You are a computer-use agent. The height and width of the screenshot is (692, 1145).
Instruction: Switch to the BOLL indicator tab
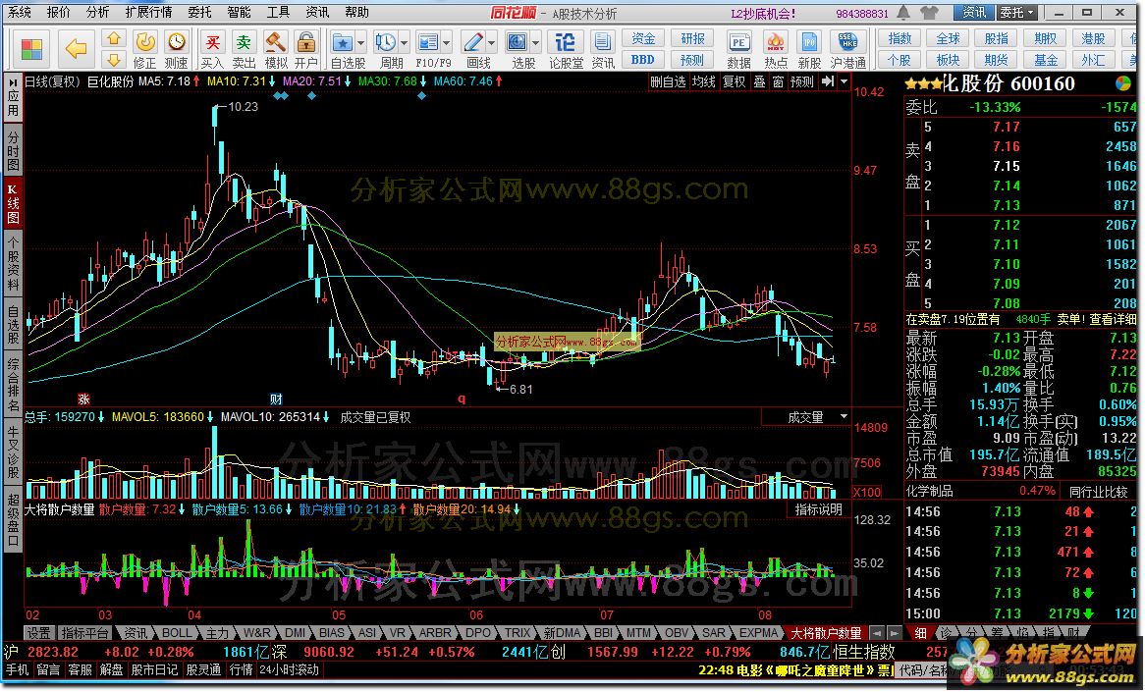click(x=177, y=633)
